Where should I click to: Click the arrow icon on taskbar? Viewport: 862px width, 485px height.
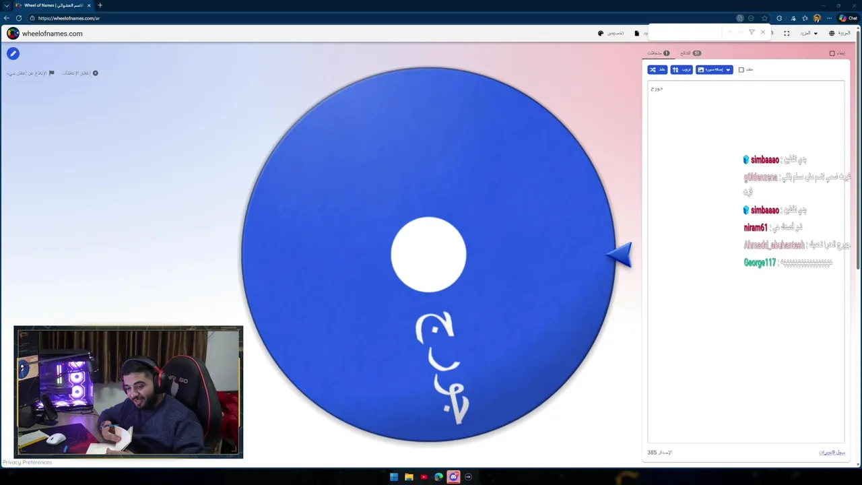[x=468, y=477]
